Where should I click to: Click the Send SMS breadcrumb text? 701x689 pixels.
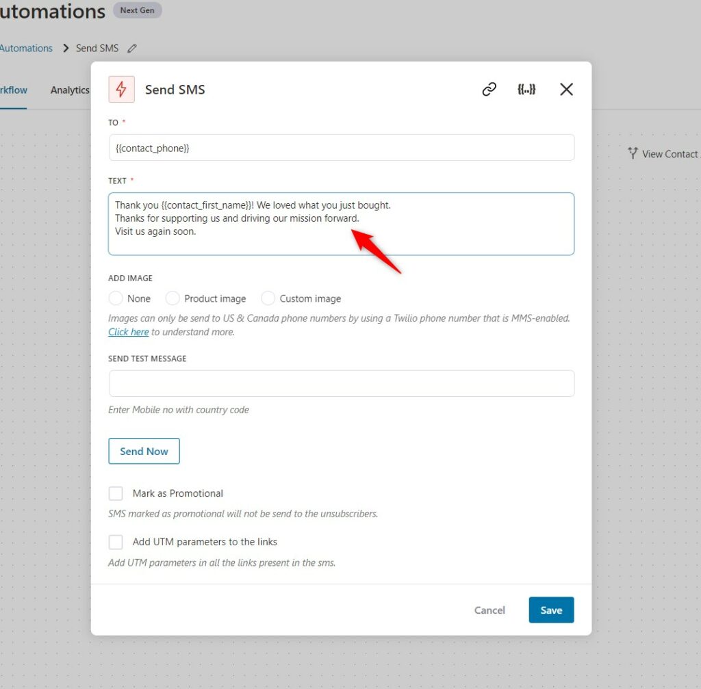[x=97, y=49]
